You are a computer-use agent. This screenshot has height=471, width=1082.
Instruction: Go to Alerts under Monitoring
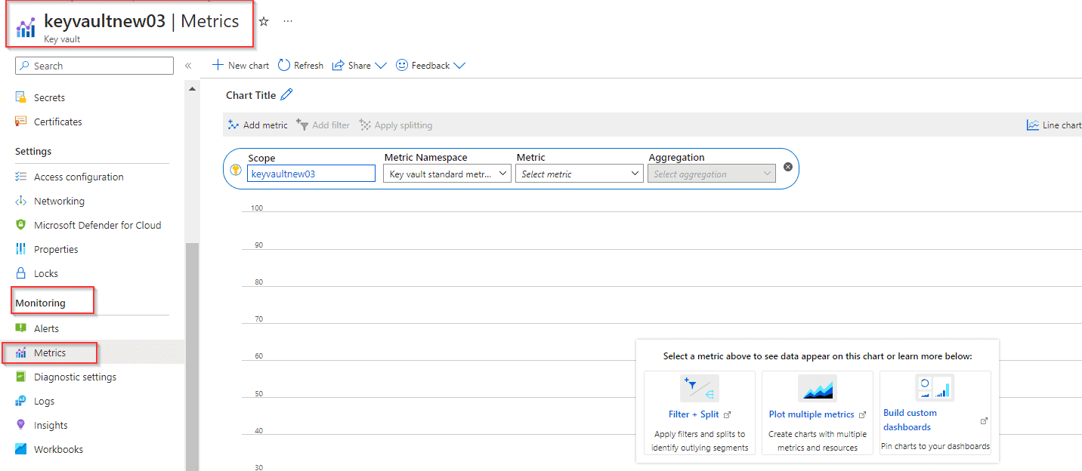pyautogui.click(x=46, y=328)
